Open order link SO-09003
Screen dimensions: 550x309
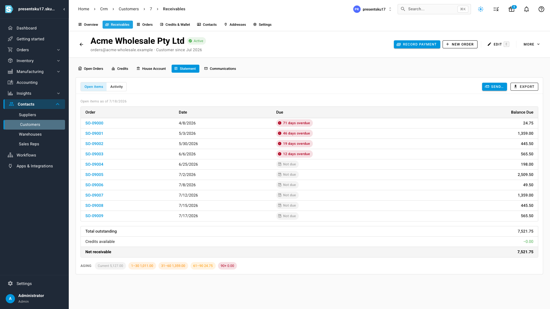(x=94, y=154)
